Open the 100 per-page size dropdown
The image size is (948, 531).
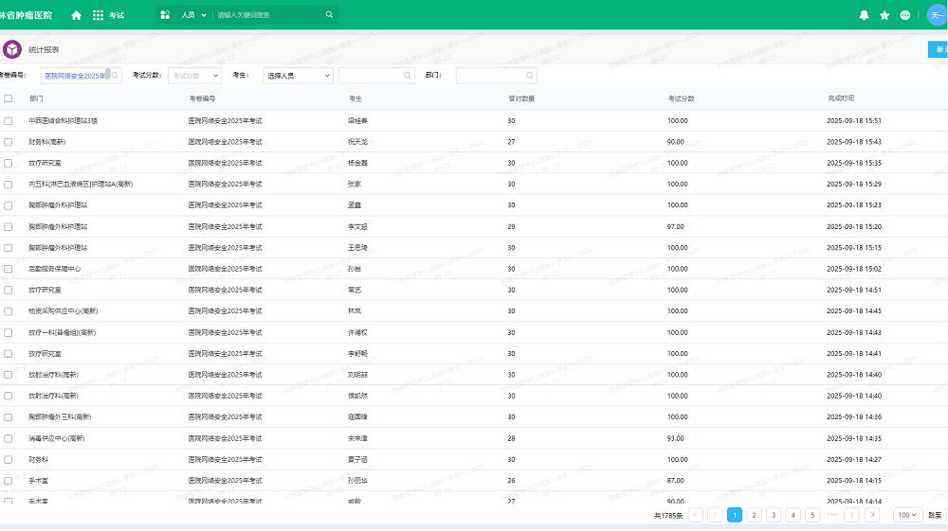(907, 515)
